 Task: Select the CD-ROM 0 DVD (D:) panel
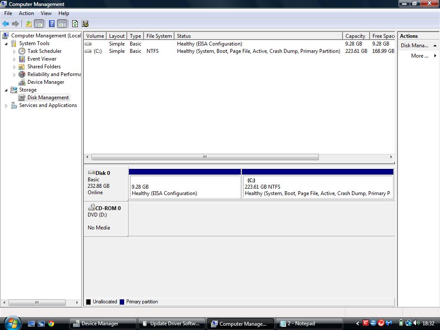pyautogui.click(x=106, y=219)
